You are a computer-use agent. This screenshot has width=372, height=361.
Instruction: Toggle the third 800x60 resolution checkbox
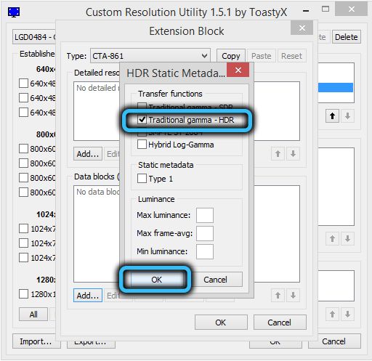tap(23, 178)
